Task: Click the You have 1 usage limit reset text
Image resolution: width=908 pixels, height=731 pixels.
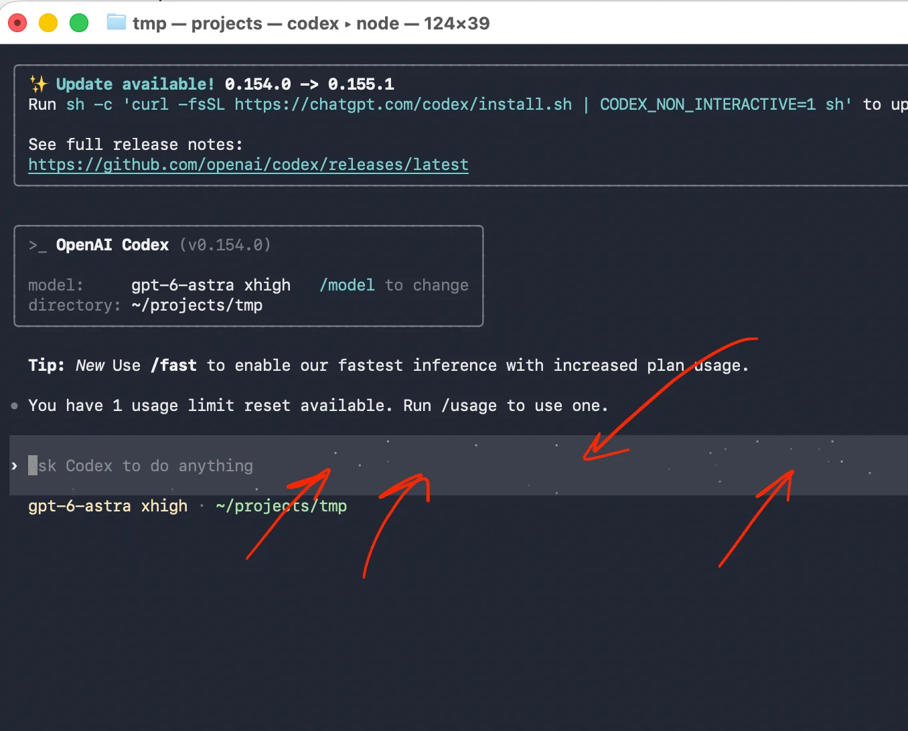Action: coord(159,406)
